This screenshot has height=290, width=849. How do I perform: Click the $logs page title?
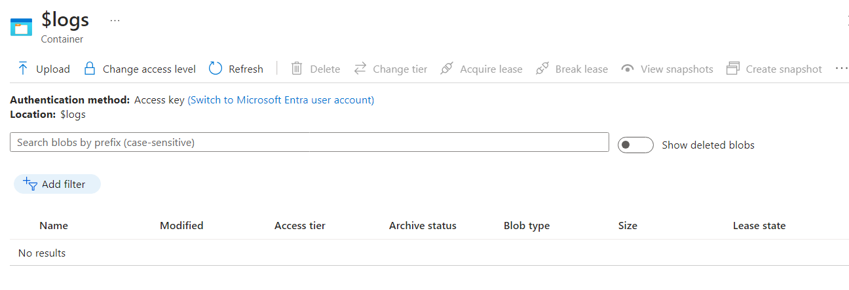pos(65,20)
